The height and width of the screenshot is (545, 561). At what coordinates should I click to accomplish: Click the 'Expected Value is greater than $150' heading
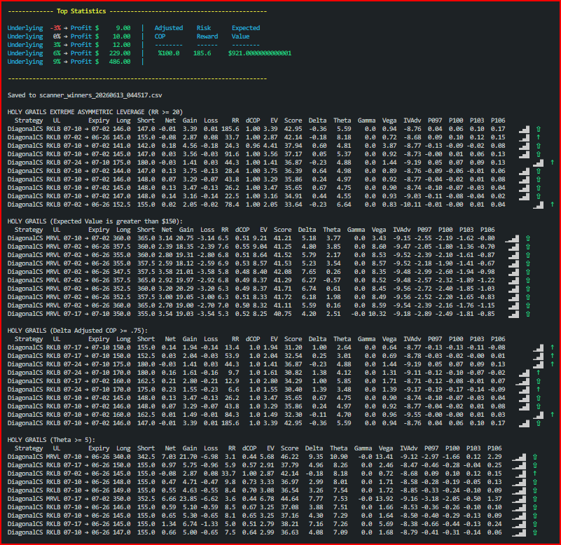coord(116,221)
